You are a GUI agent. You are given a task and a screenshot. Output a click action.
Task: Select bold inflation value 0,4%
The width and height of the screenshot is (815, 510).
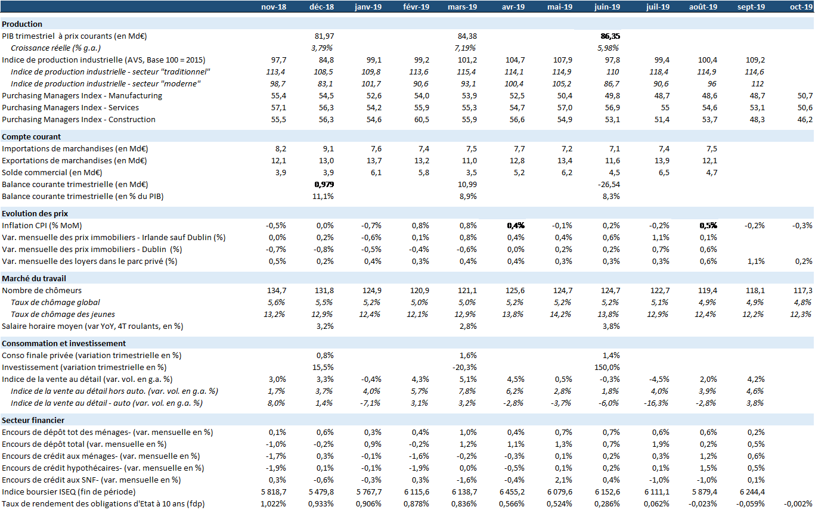click(x=515, y=225)
